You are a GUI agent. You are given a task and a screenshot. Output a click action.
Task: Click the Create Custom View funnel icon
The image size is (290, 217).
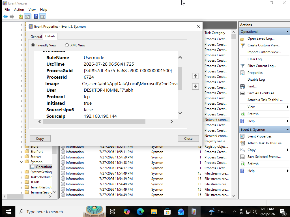click(x=242, y=45)
